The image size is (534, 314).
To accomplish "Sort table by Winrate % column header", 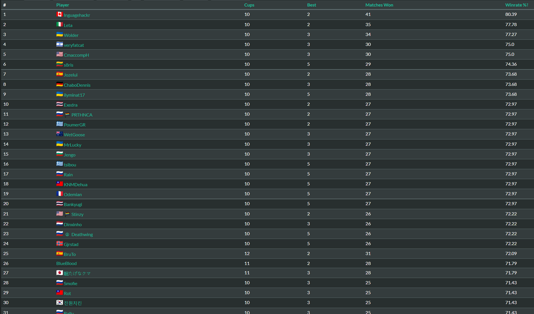I will [x=517, y=5].
